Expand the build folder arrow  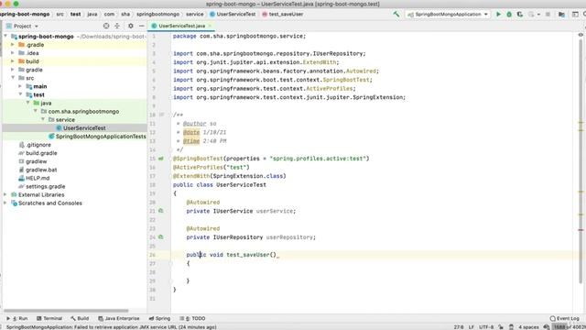click(13, 61)
